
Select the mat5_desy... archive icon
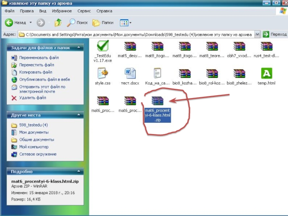click(130, 46)
